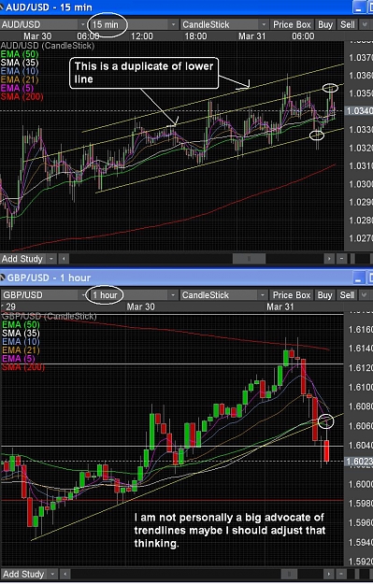Image resolution: width=373 pixels, height=584 pixels.
Task: Expand the chevron after Sell in AUD/USD chart
Action: (x=364, y=24)
